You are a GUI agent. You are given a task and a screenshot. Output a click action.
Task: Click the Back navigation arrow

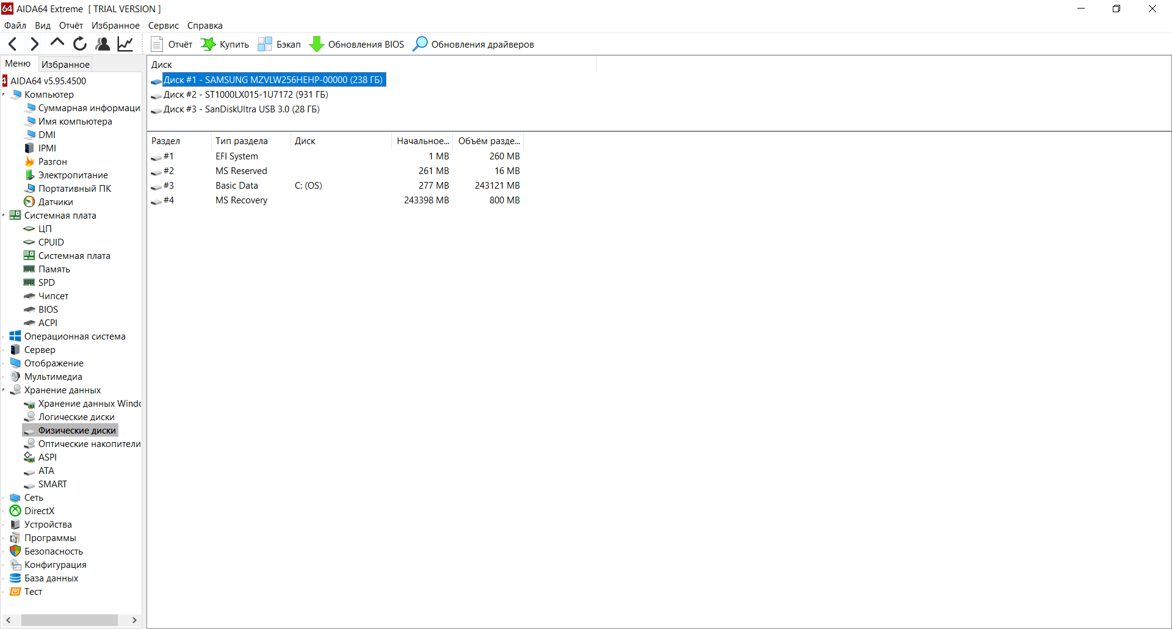[x=13, y=44]
